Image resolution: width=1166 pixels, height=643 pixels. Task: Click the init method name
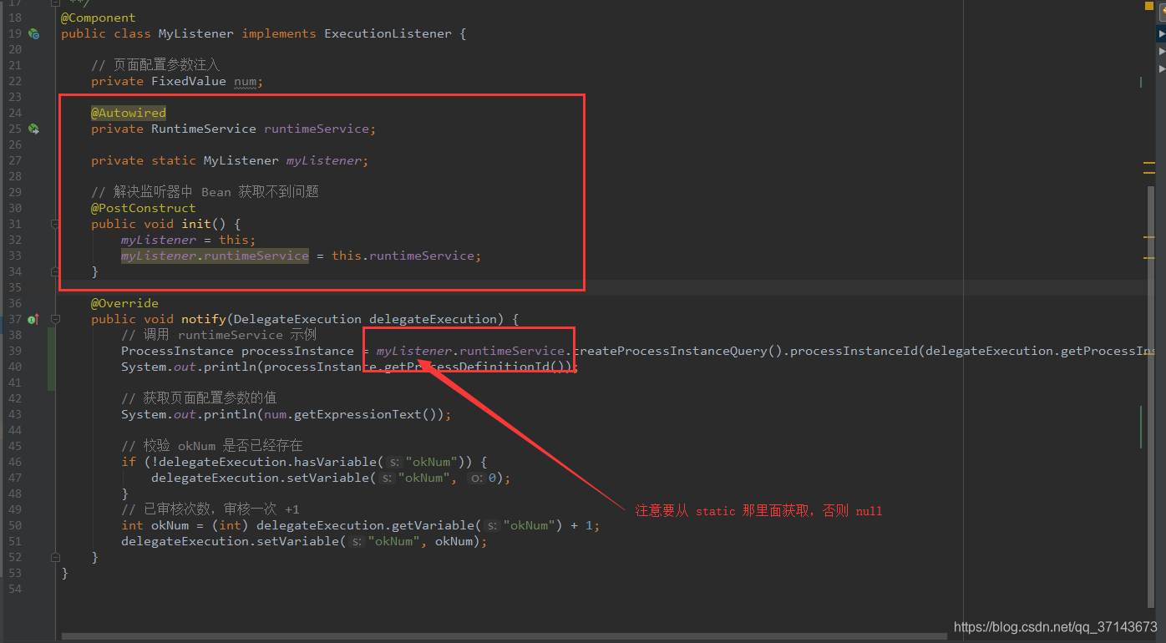[x=196, y=224]
